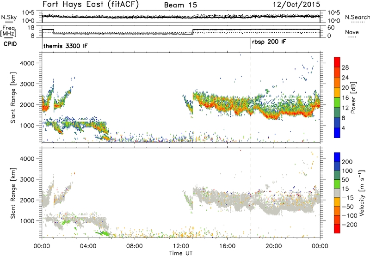
Task: Click the "CPID" row label
Action: 10,44
